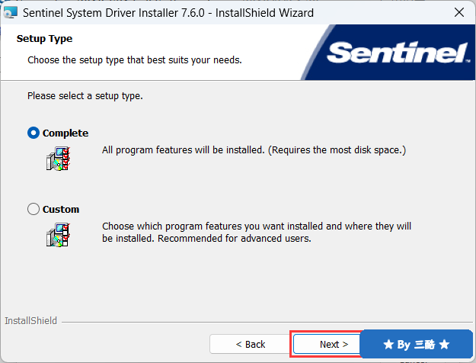This screenshot has height=363, width=476.
Task: Click the Custom installation icon
Action: click(x=59, y=235)
